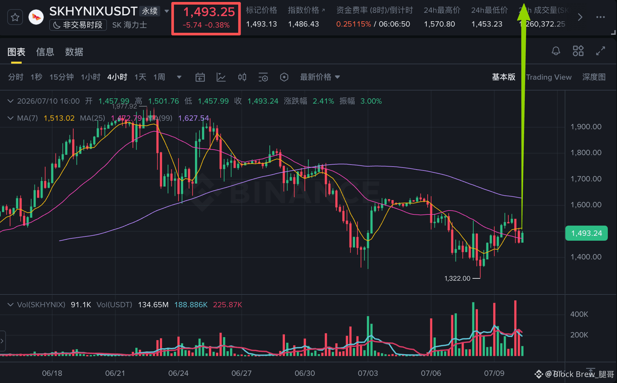The height and width of the screenshot is (383, 617).
Task: Switch to the 图表 tab
Action: pyautogui.click(x=16, y=52)
